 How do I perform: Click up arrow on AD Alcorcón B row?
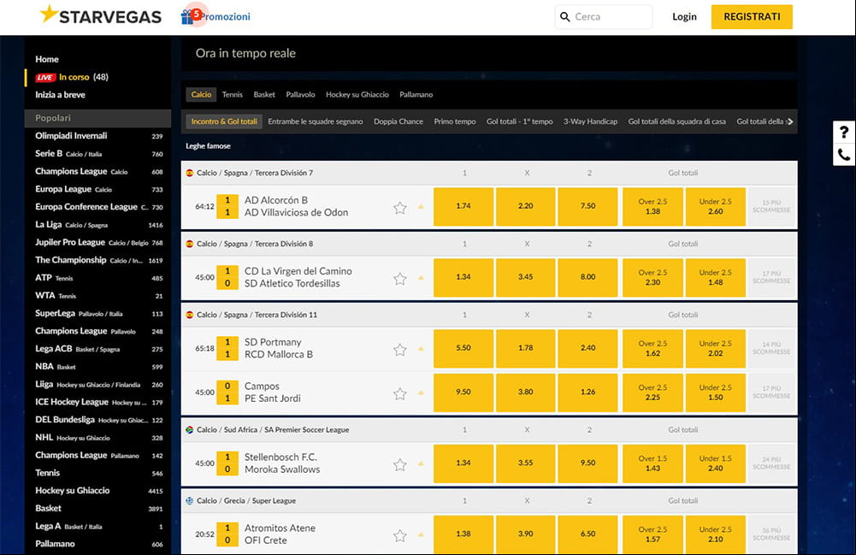pos(421,207)
